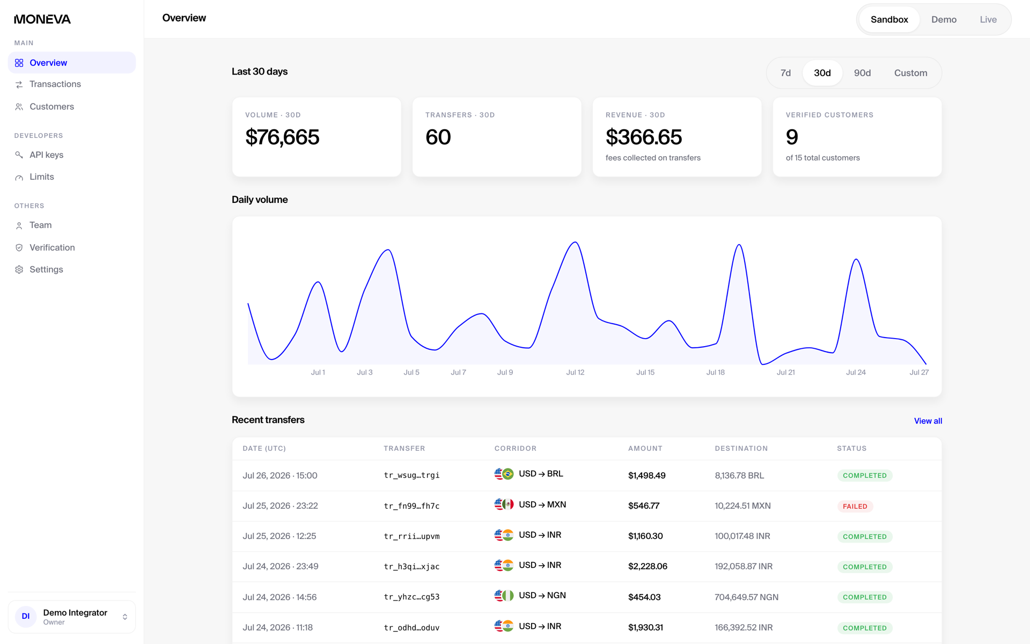Select the 30d time range

pyautogui.click(x=822, y=73)
